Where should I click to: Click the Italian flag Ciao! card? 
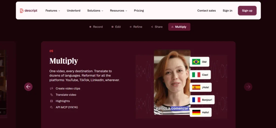tap(200, 75)
